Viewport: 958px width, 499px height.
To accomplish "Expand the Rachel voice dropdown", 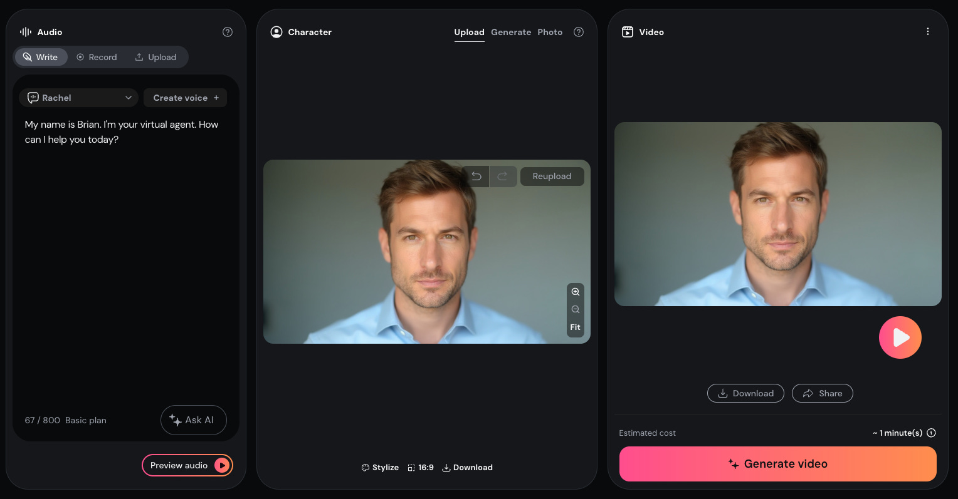I will point(79,98).
